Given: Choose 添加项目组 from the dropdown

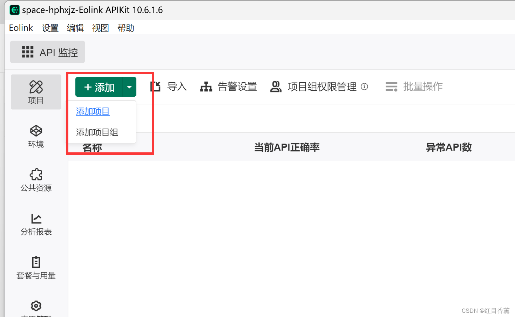Looking at the screenshot, I should [97, 132].
